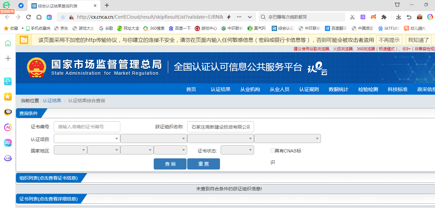
Task: Select the 数据统计 nav menu item
Action: pyautogui.click(x=339, y=89)
